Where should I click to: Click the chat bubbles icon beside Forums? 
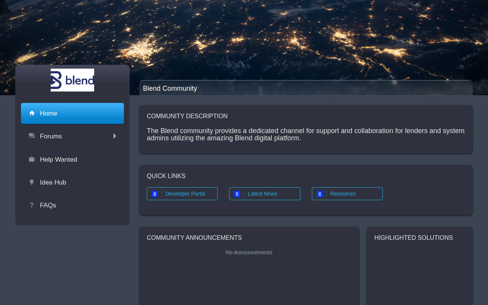click(x=32, y=136)
